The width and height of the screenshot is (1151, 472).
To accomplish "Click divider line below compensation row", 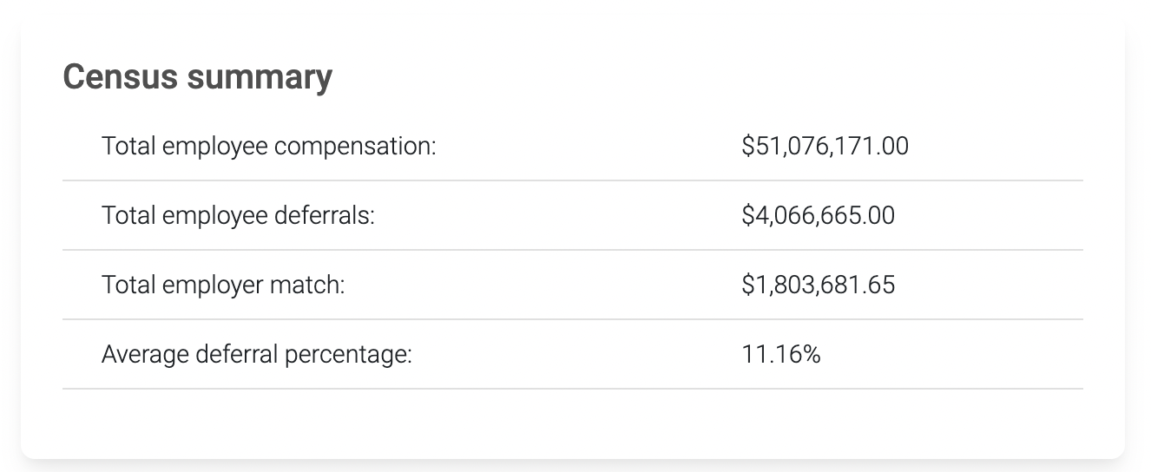I will pos(572,180).
